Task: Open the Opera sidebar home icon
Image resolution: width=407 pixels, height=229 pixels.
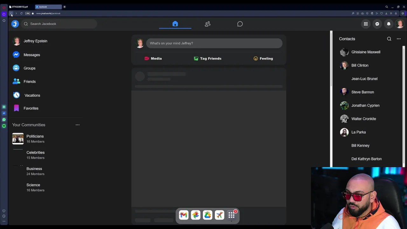Action: 4,14
